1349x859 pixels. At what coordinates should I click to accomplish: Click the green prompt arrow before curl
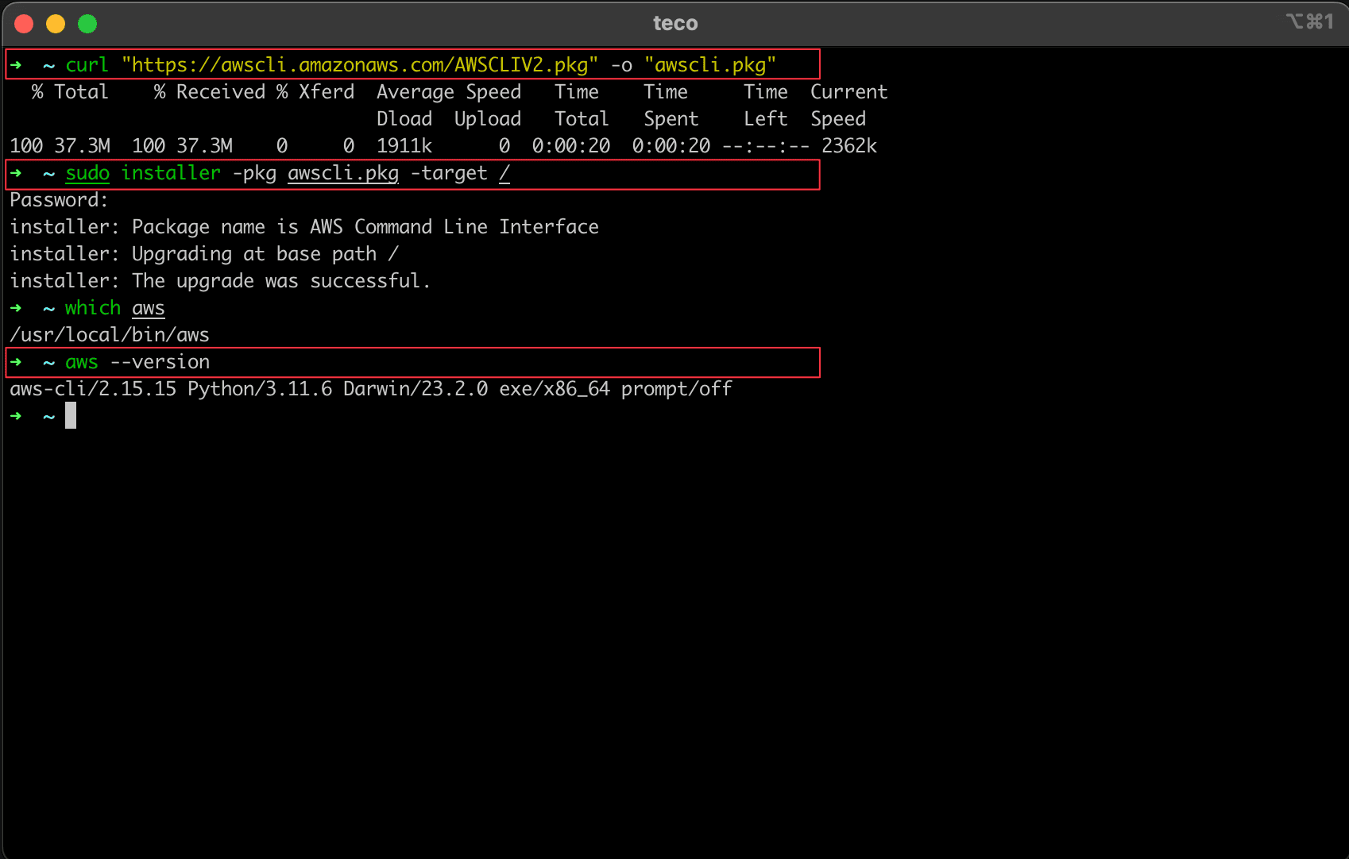[16, 65]
